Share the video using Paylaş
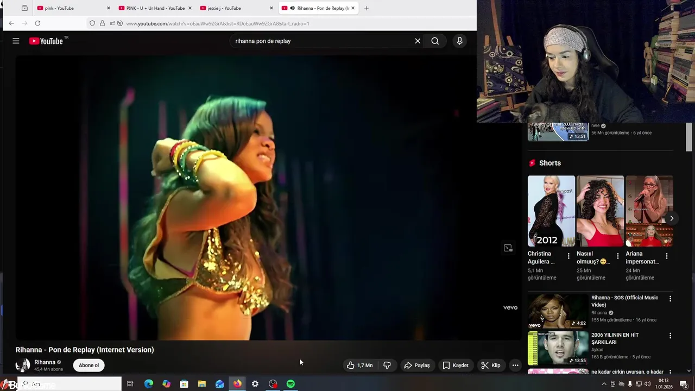The height and width of the screenshot is (391, 695). [417, 365]
